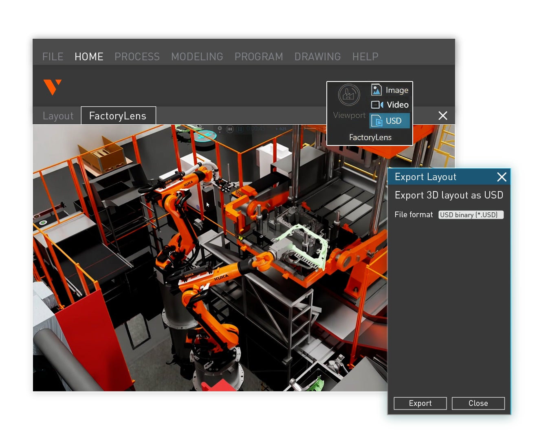Open the HELP tab
This screenshot has width=537, height=445.
pos(365,57)
